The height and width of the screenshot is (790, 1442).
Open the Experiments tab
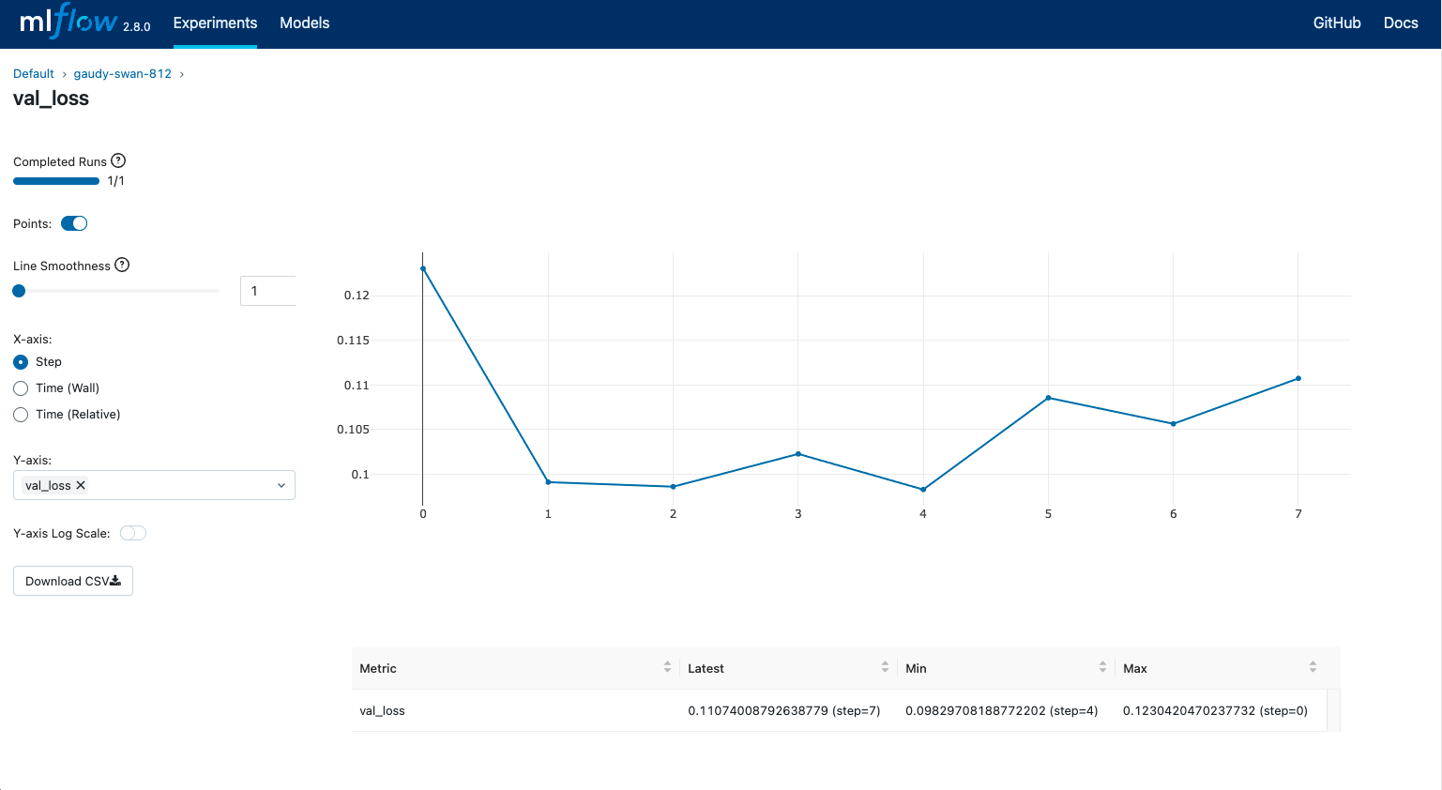point(215,23)
